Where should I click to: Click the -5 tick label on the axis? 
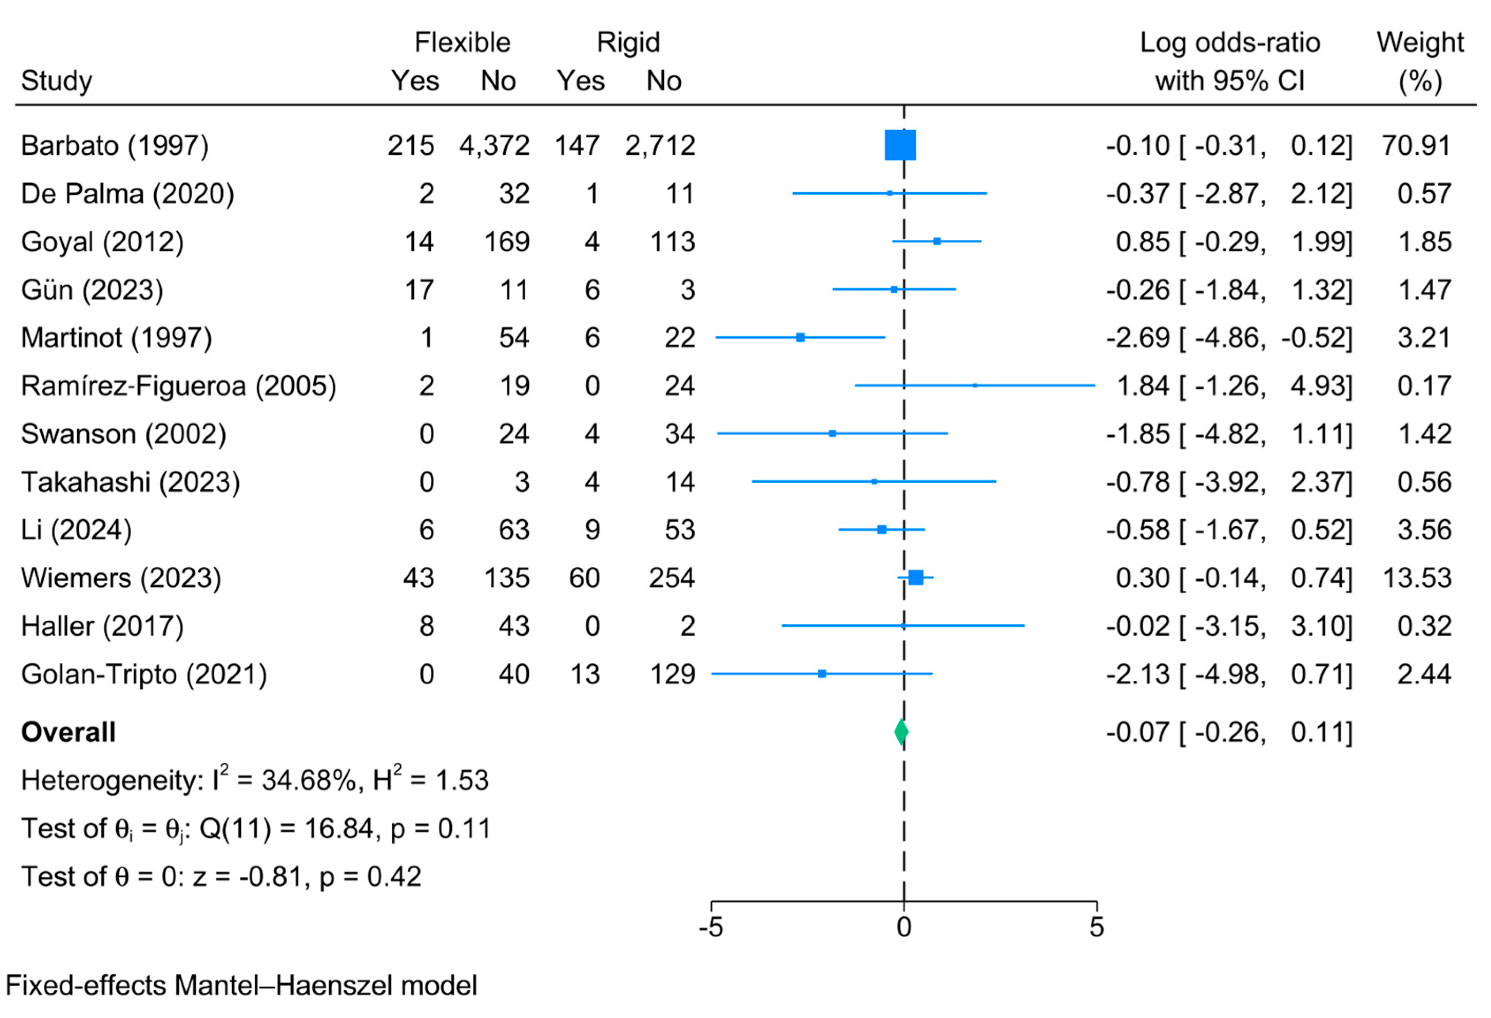click(711, 927)
